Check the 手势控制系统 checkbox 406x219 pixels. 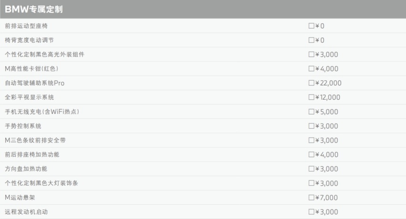(x=311, y=126)
